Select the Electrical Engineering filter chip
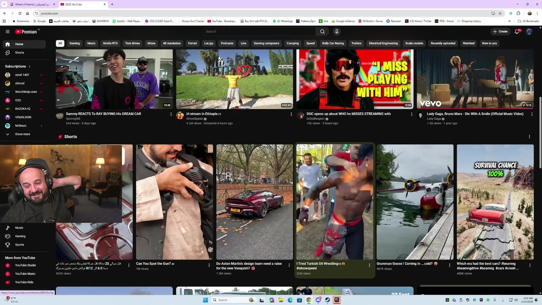The width and height of the screenshot is (542, 305). 383,43
